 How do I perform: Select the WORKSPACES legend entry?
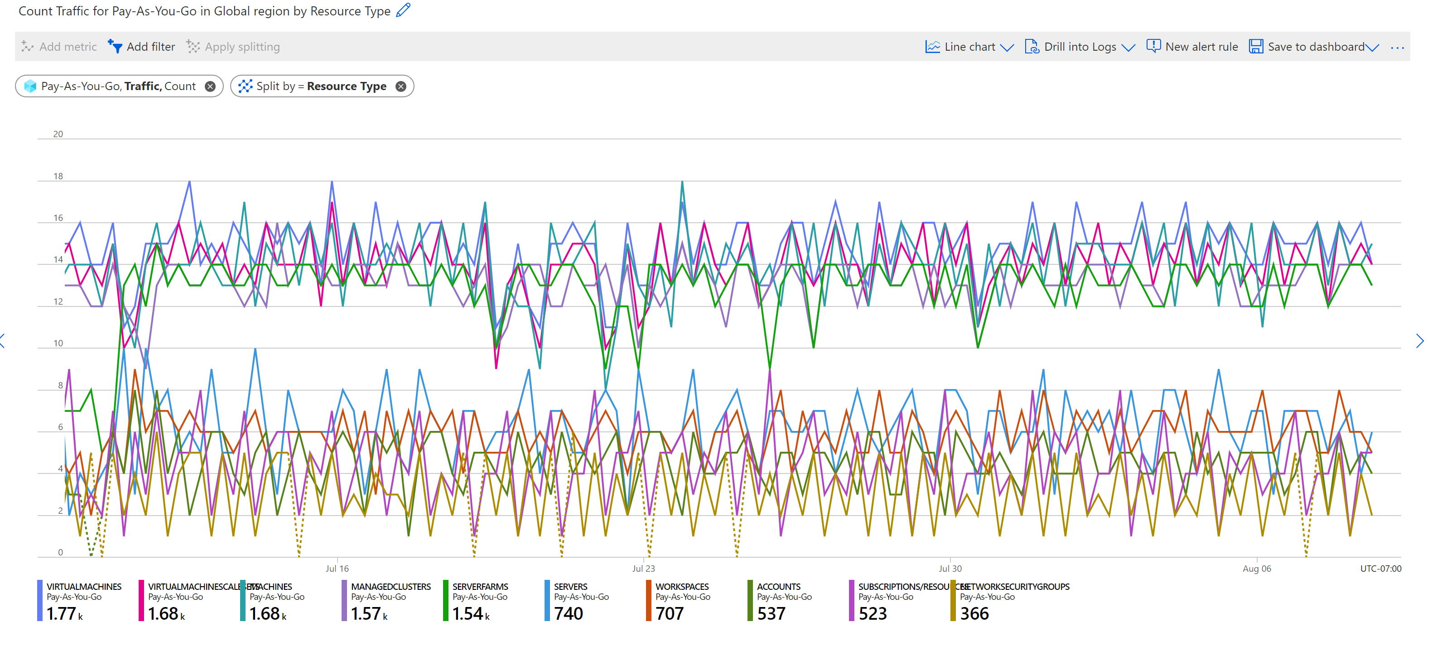click(679, 600)
